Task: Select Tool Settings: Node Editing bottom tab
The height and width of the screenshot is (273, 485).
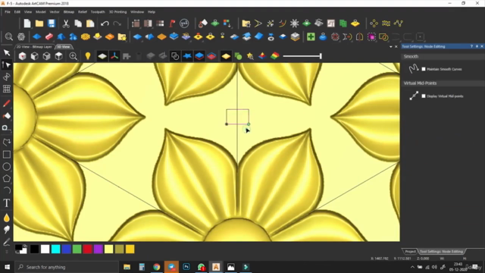Action: point(441,251)
